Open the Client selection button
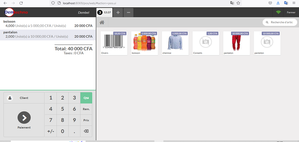 (24, 98)
